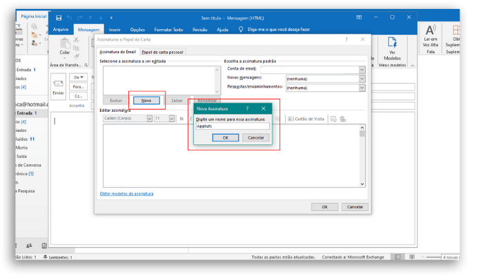Click OK in the Nova Assinatura dialog
483x276 pixels.
tap(226, 138)
